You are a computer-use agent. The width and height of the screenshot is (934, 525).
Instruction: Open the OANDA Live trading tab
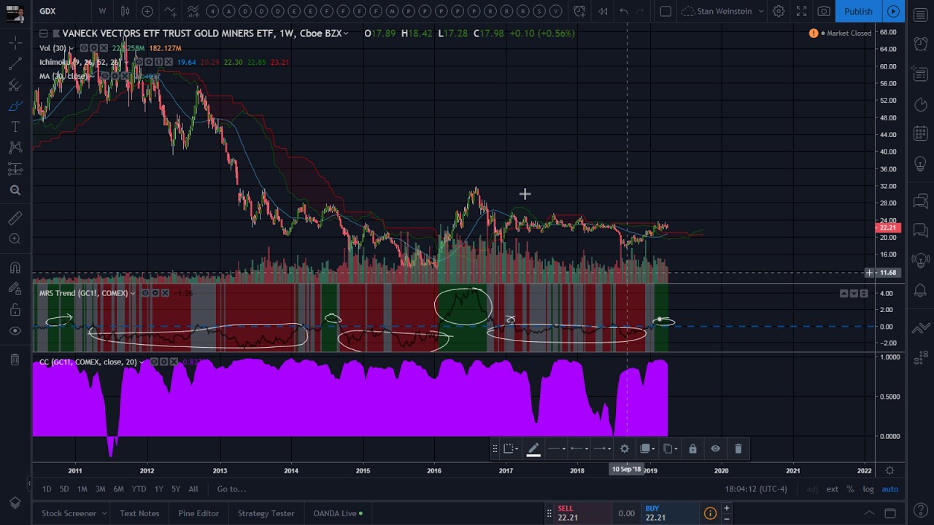tap(338, 513)
